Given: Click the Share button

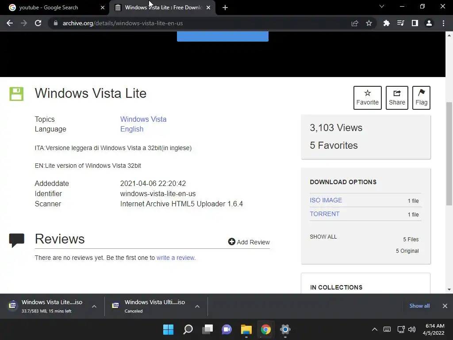Looking at the screenshot, I should click(x=397, y=98).
